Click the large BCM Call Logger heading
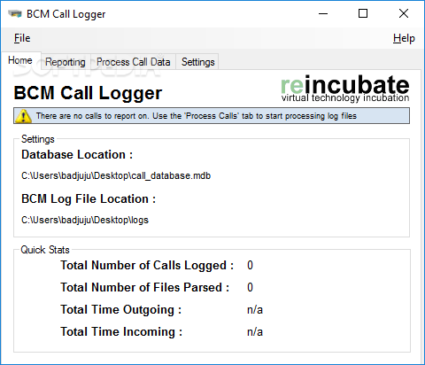Screen dimensions: 425x365 click(88, 93)
